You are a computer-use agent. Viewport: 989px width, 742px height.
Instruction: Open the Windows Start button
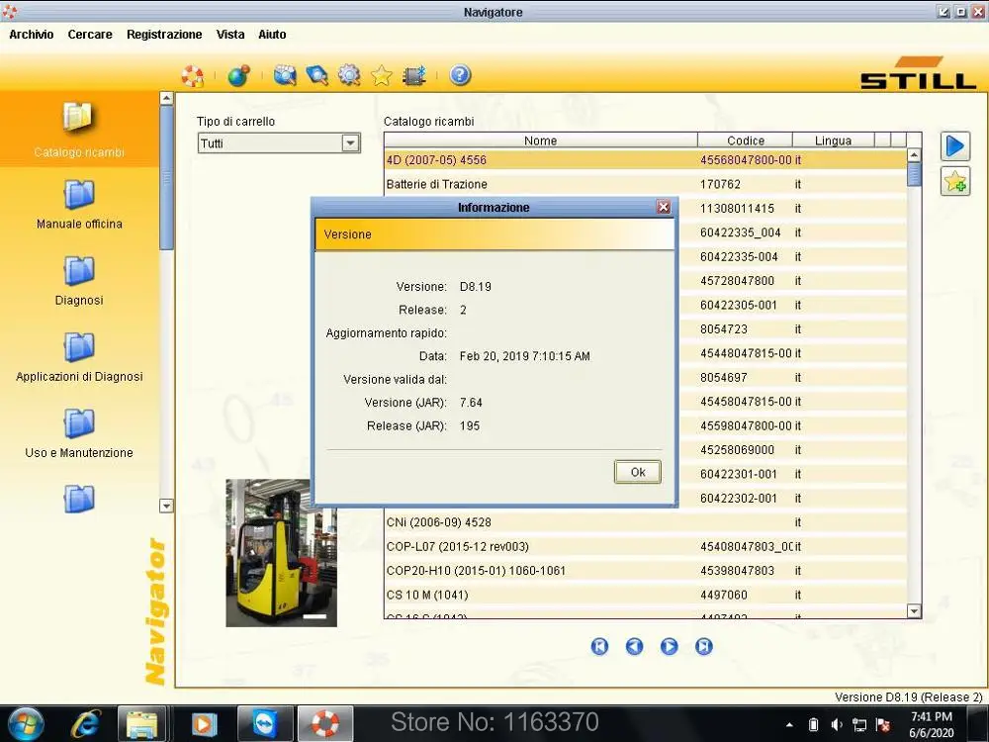click(x=25, y=724)
